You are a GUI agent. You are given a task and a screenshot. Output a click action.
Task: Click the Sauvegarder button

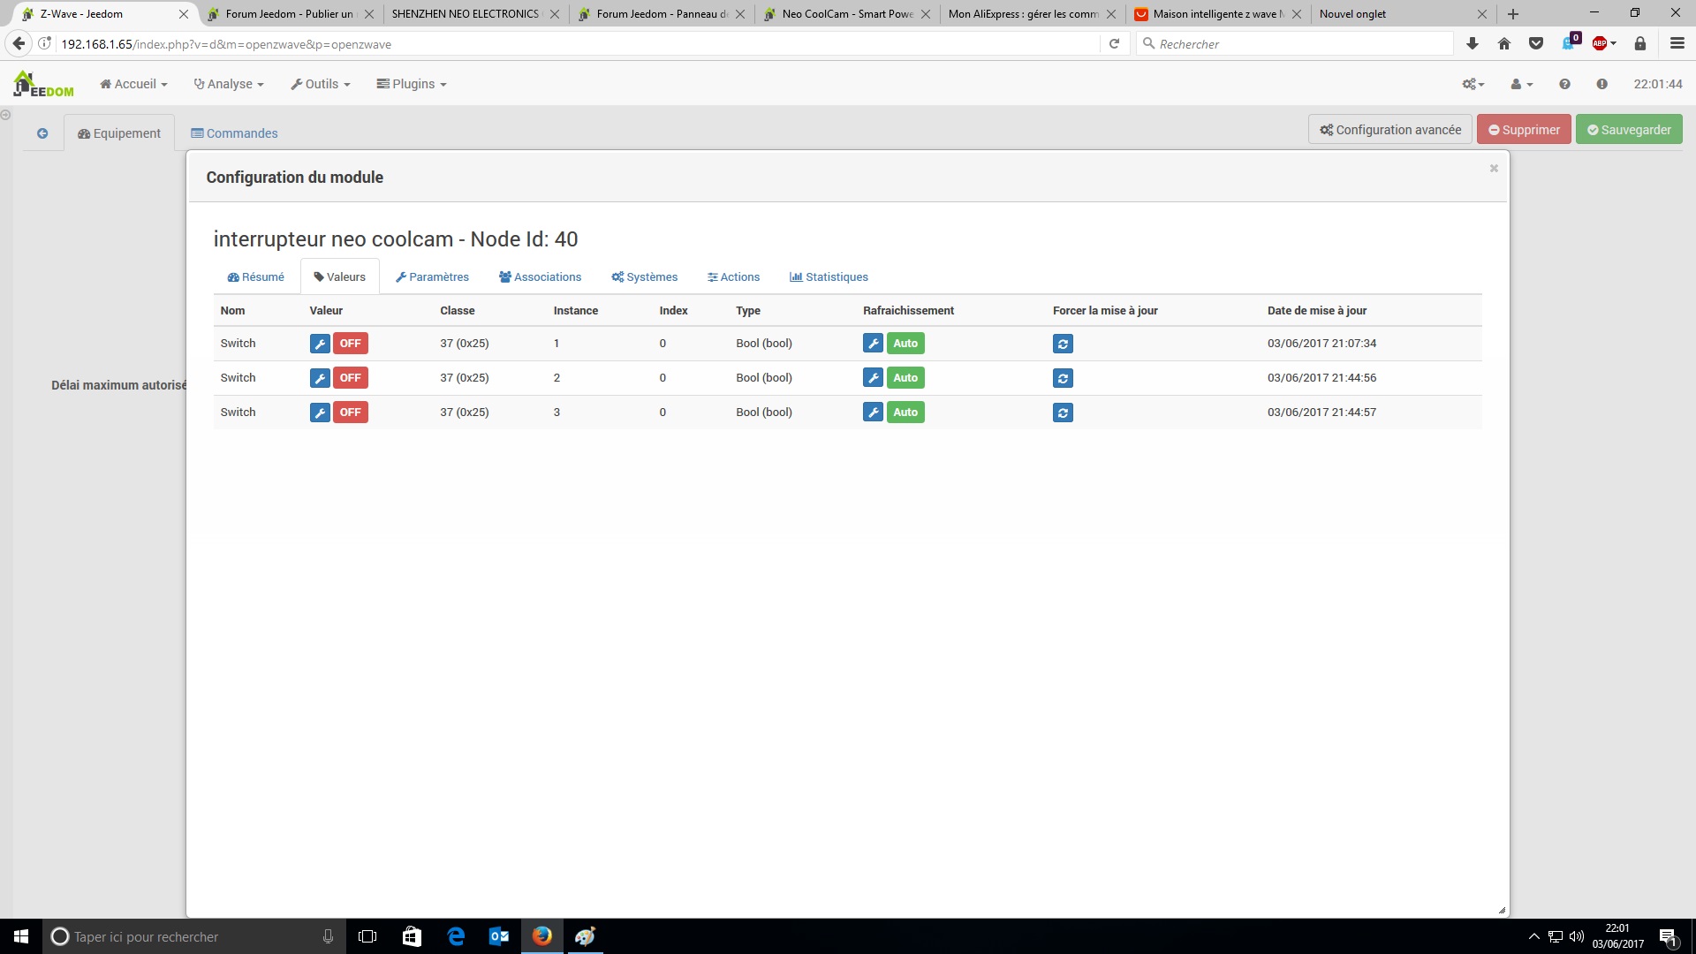click(x=1629, y=130)
